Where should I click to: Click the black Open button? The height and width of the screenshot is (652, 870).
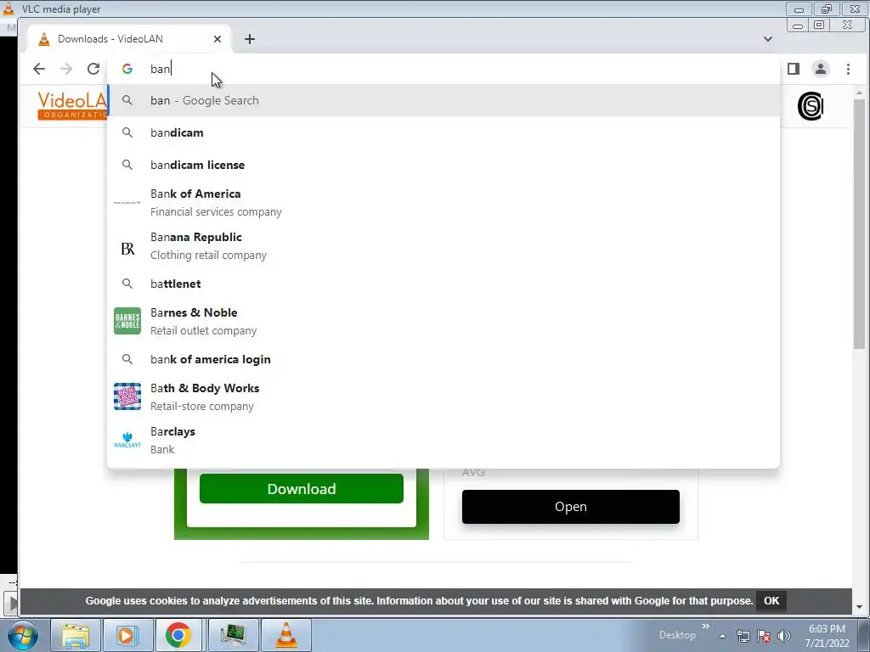coord(570,506)
